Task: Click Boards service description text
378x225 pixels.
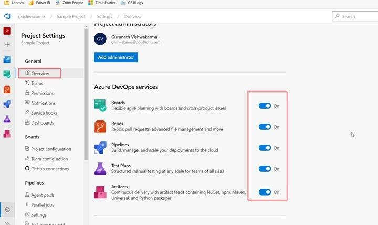Action: [169, 108]
